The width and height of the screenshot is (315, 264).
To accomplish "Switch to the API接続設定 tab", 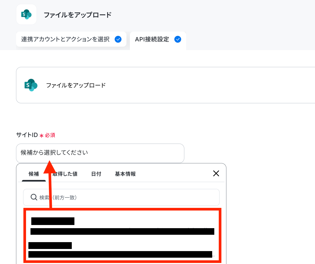I will click(158, 40).
